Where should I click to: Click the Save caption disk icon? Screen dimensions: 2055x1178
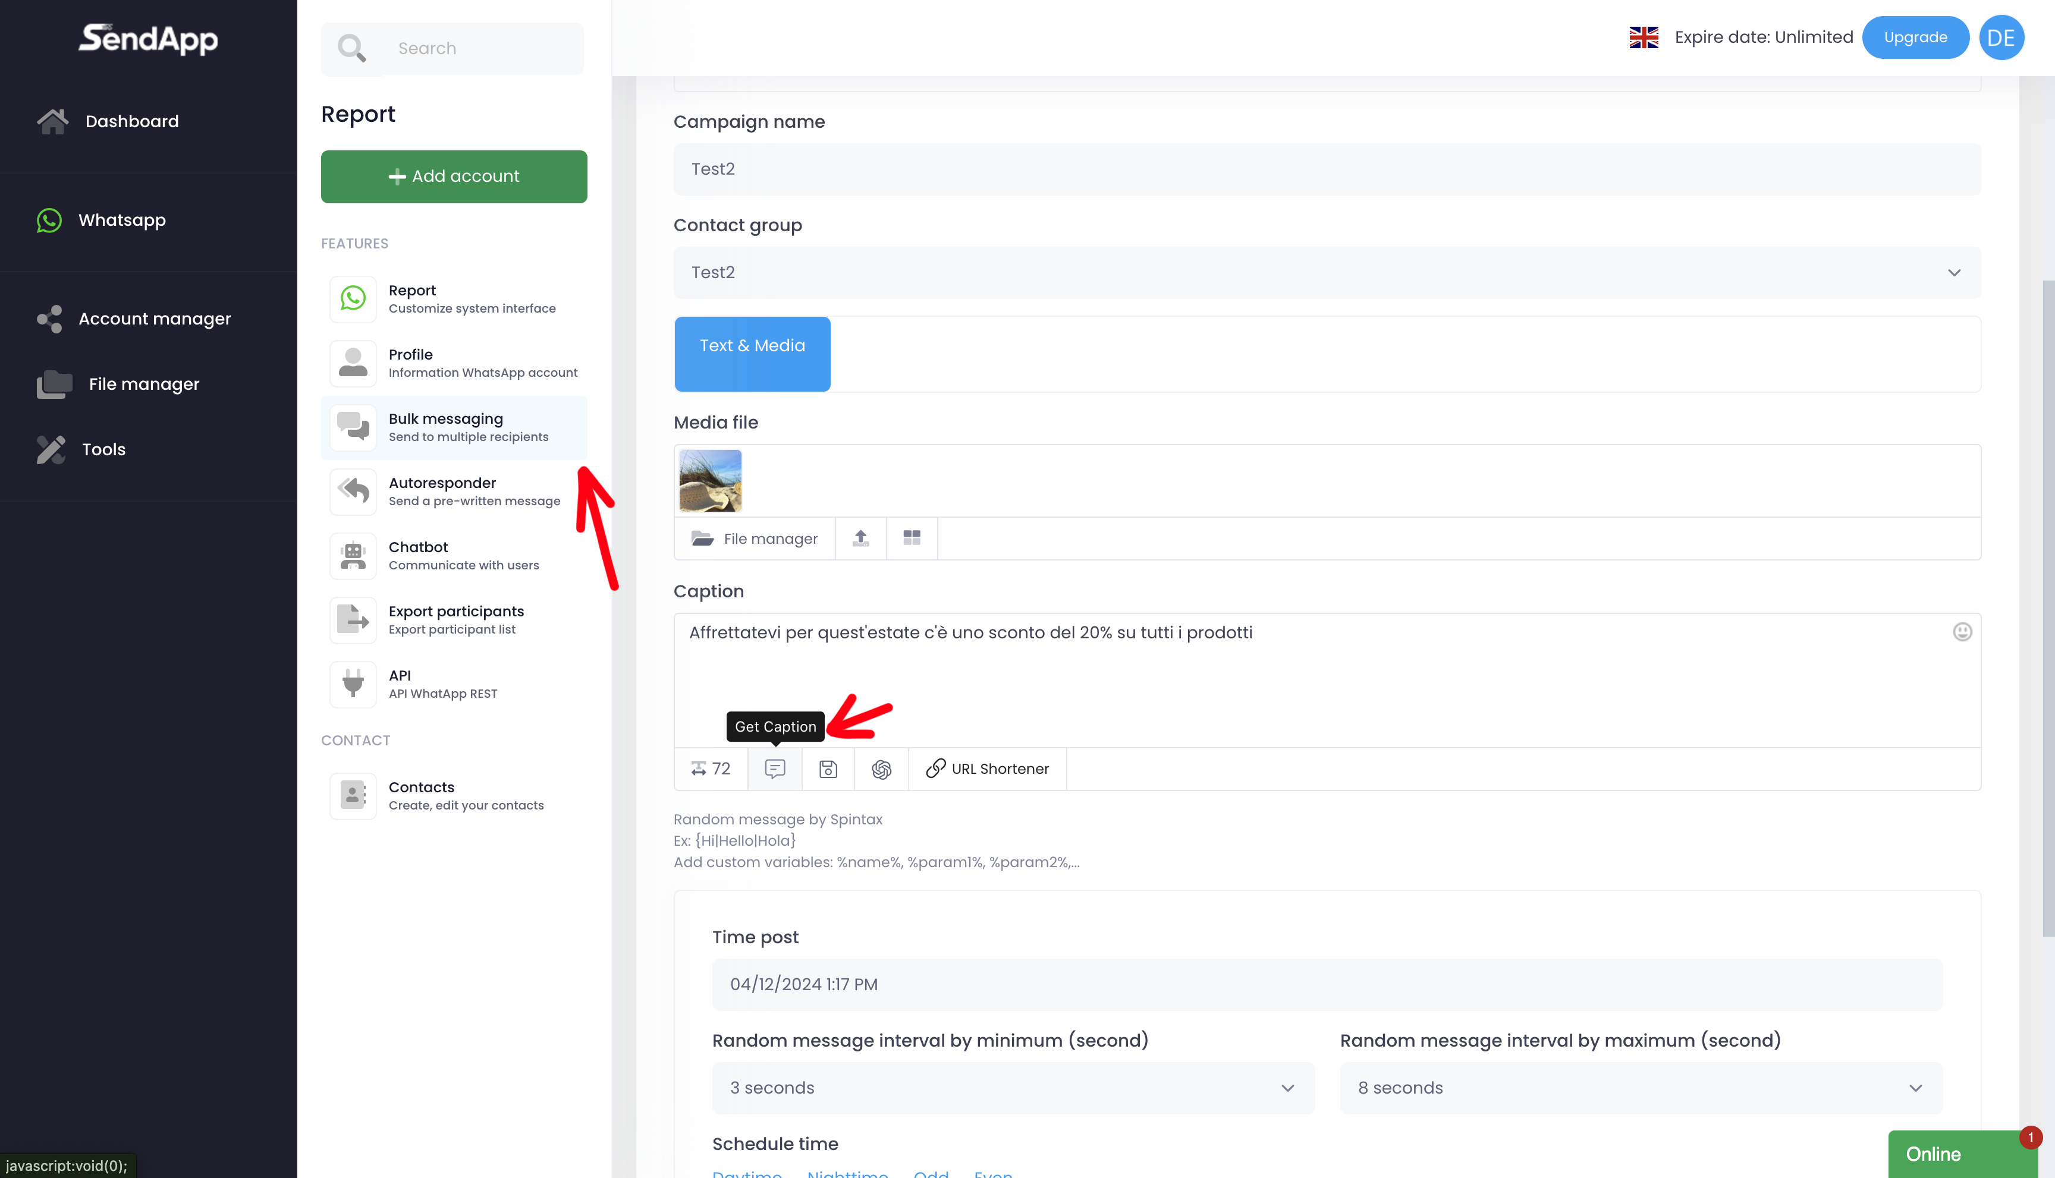pos(827,768)
